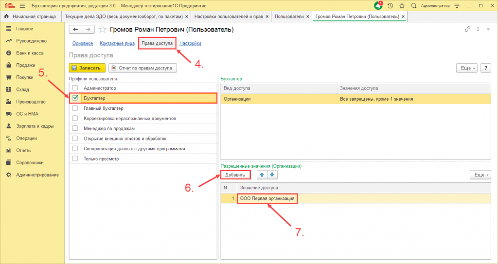Copy link to this form icon
The width and height of the screenshot is (498, 264).
click(467, 29)
